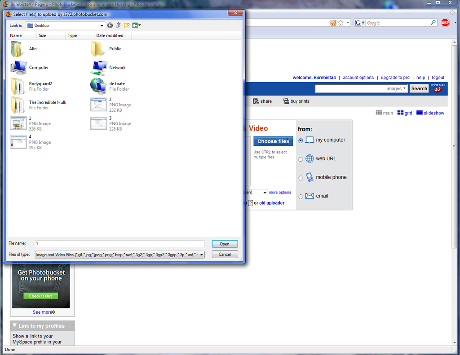Open the dropdown next to 'more options'
This screenshot has height=355, width=460.
(264, 193)
